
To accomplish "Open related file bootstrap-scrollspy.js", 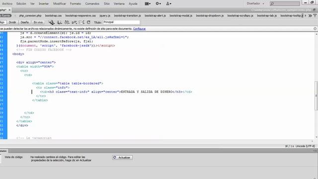I will 240,15.
